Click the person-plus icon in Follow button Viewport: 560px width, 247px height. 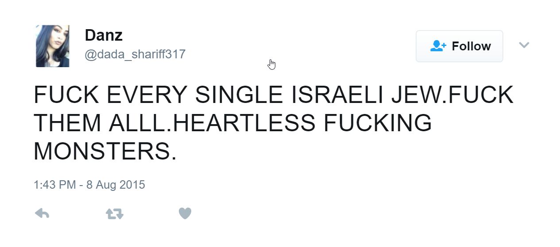(x=438, y=46)
